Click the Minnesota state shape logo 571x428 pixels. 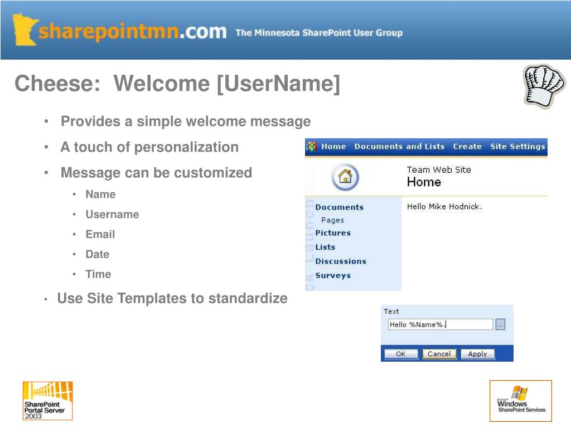25,29
